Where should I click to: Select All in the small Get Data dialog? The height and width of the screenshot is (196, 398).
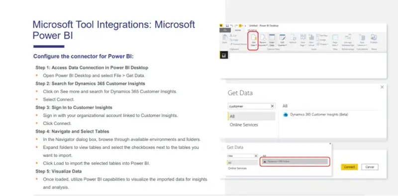point(242,163)
